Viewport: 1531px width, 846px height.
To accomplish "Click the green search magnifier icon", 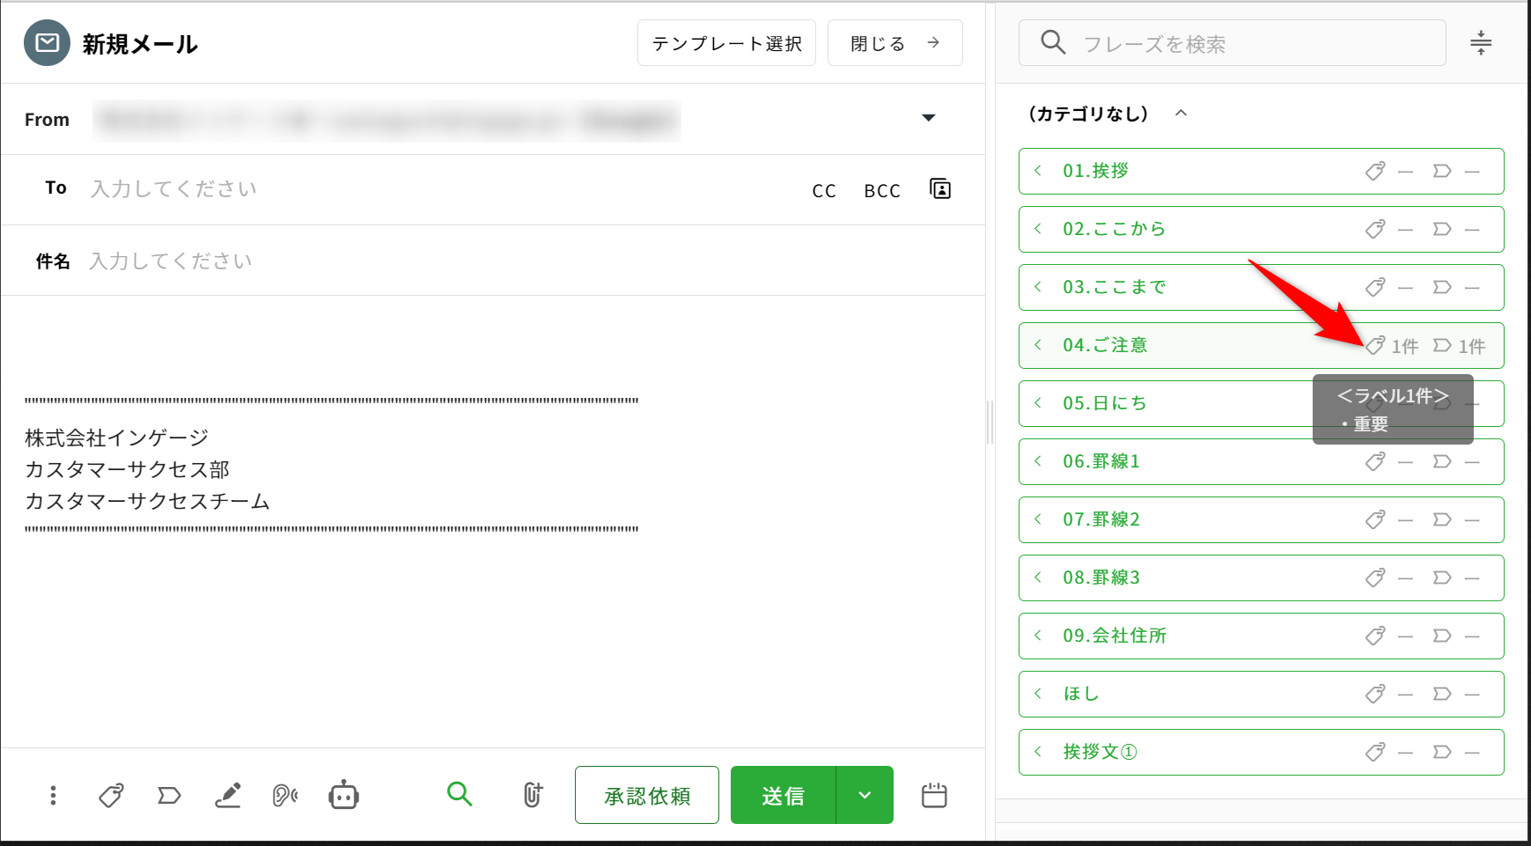I will (x=460, y=794).
